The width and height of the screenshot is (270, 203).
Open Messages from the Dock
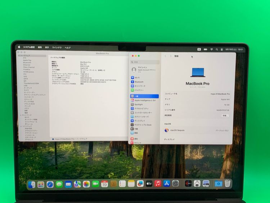(59, 185)
